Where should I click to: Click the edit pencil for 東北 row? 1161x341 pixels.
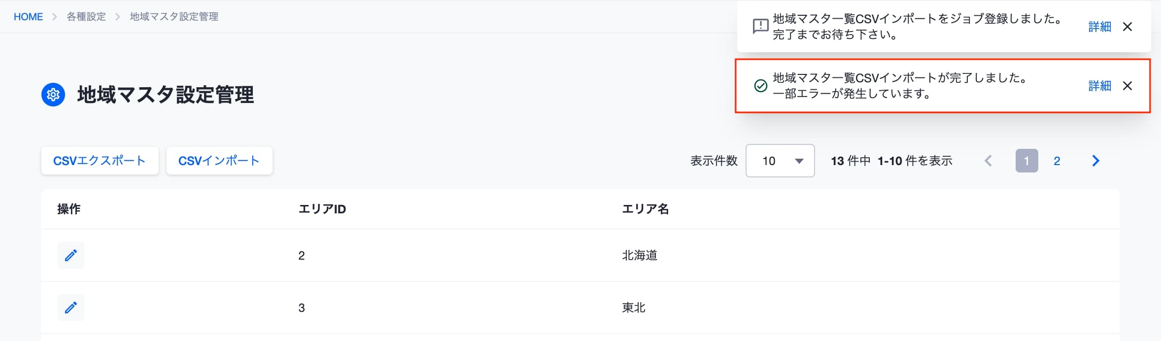[x=70, y=307]
